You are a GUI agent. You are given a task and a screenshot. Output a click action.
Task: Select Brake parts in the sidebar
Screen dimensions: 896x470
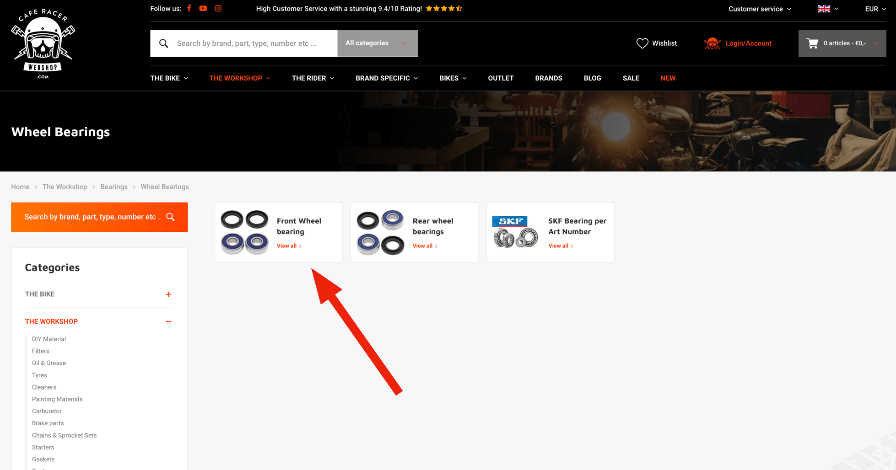pos(48,423)
